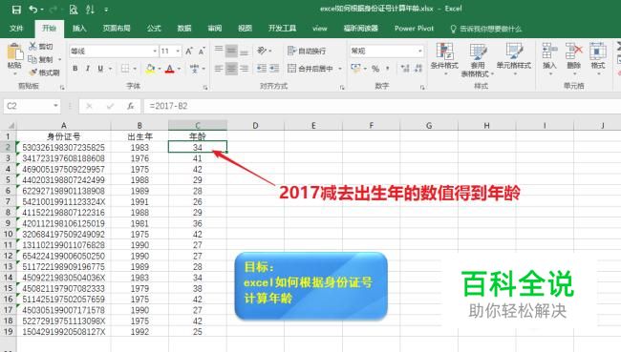This screenshot has width=621, height=352.
Task: Open the File tab
Action: 16,29
